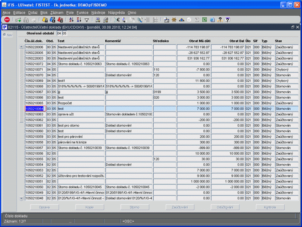Click the triangular hat-shaped toolbar icon

(x=182, y=20)
